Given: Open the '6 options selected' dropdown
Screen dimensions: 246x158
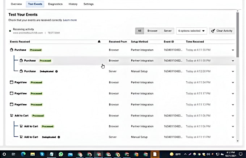Looking at the screenshot, I should coord(191,31).
